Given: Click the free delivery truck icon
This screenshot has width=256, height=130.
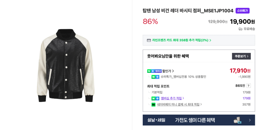Looking at the screenshot, I should tap(240, 29).
